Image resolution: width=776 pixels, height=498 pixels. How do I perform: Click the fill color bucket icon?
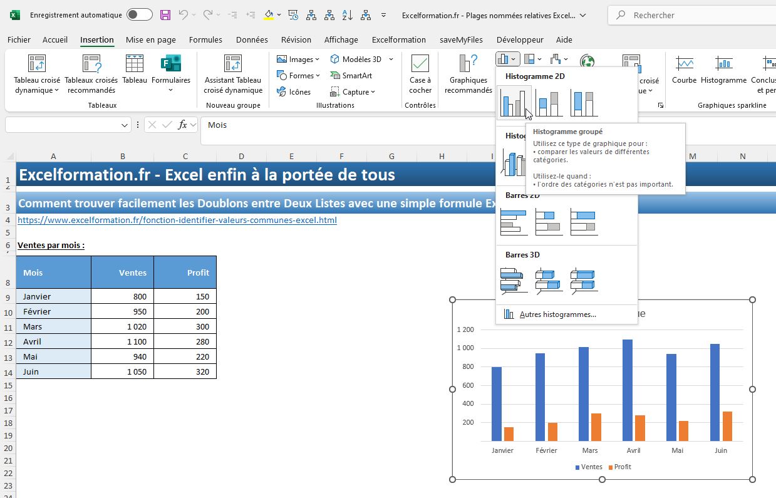pos(269,15)
